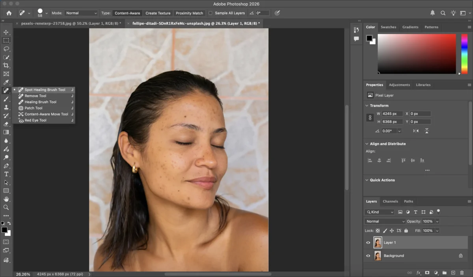The height and width of the screenshot is (277, 473).
Task: Collapse the Transform section
Action: [367, 105]
